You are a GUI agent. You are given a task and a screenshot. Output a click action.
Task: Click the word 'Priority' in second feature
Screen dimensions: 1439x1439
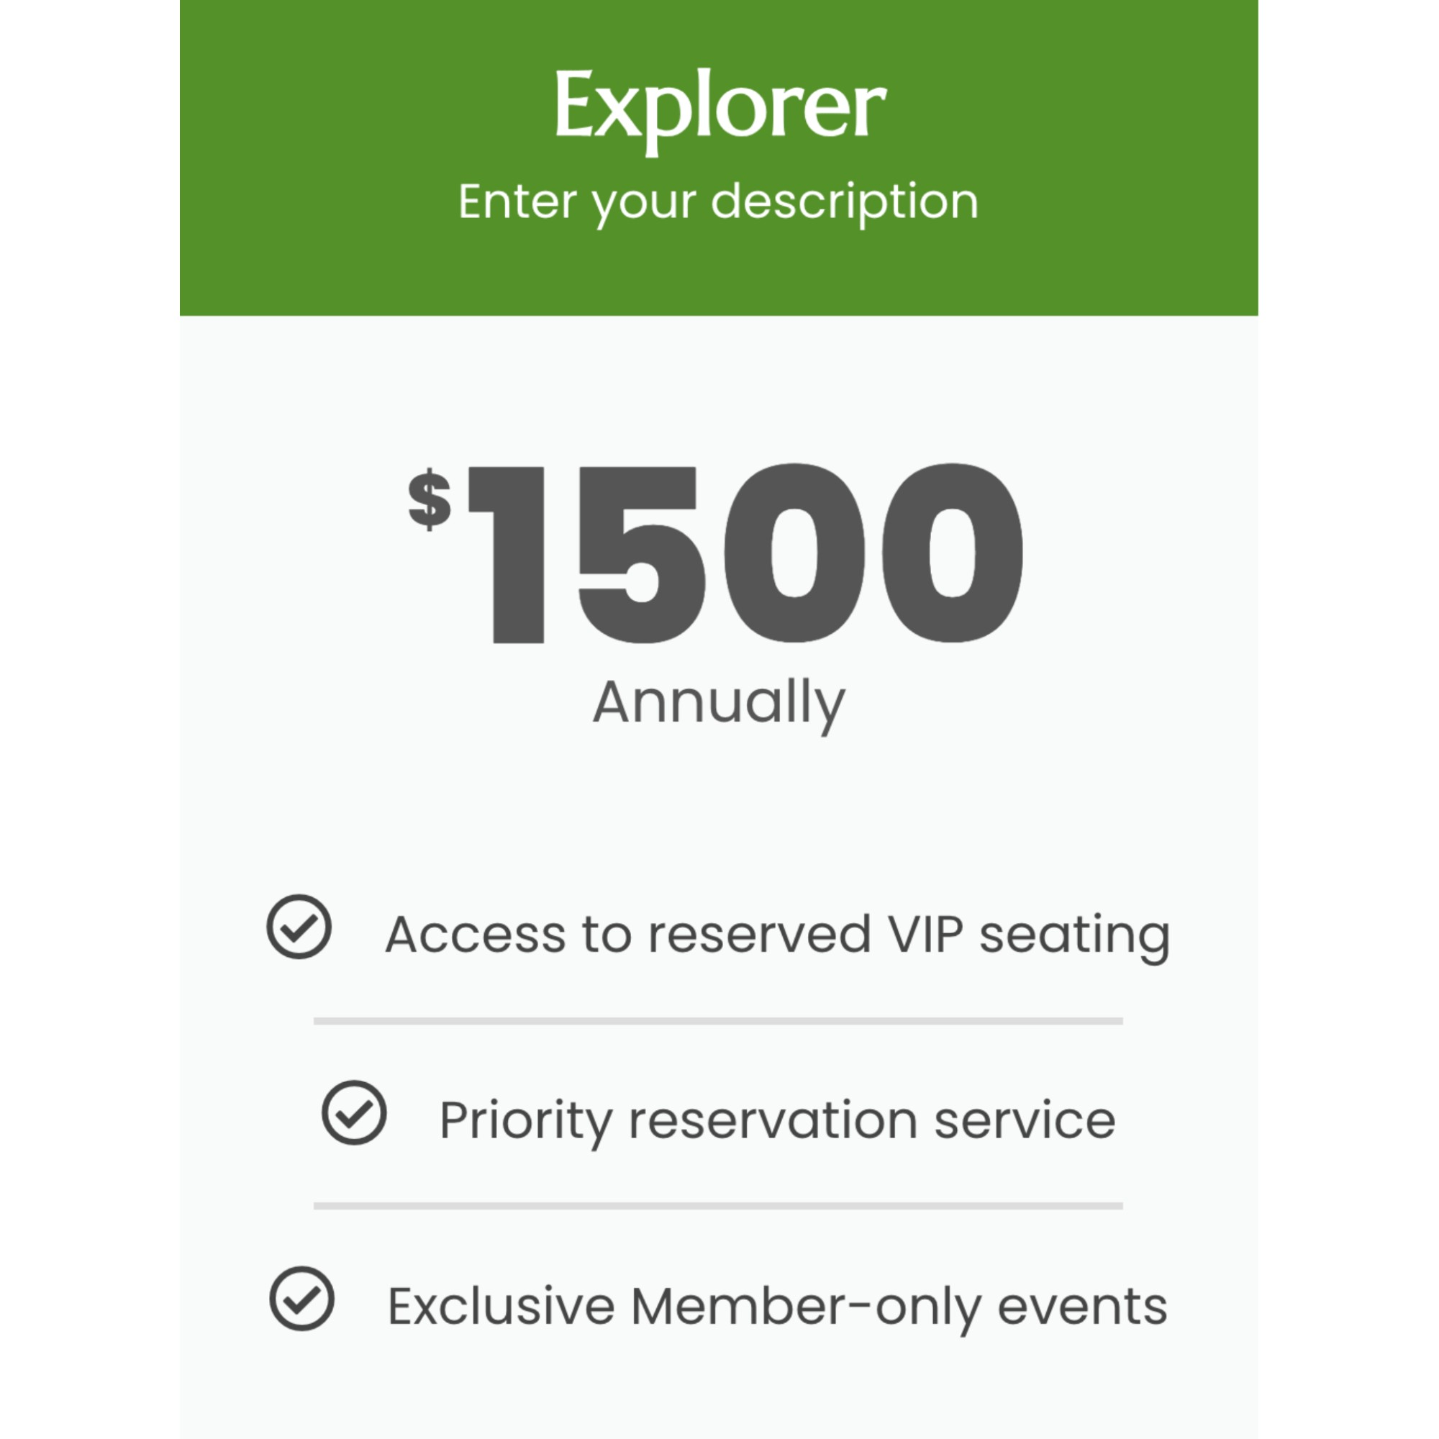(x=525, y=1121)
